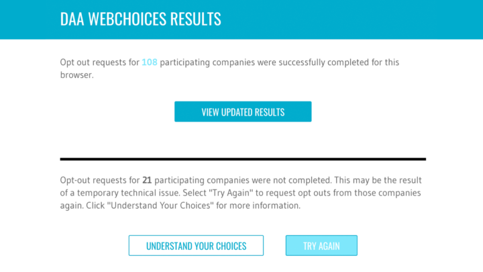
Task: Open Understand Your Choices
Action: pyautogui.click(x=196, y=246)
